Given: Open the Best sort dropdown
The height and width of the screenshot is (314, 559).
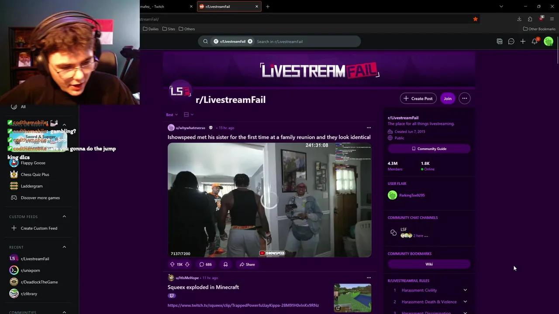Looking at the screenshot, I should point(172,115).
